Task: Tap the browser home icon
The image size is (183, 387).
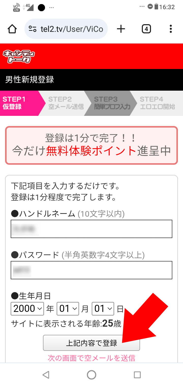Action: (x=12, y=29)
